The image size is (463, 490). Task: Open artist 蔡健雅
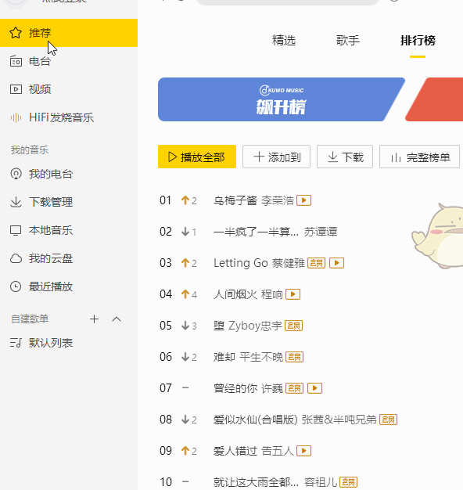pyautogui.click(x=288, y=263)
